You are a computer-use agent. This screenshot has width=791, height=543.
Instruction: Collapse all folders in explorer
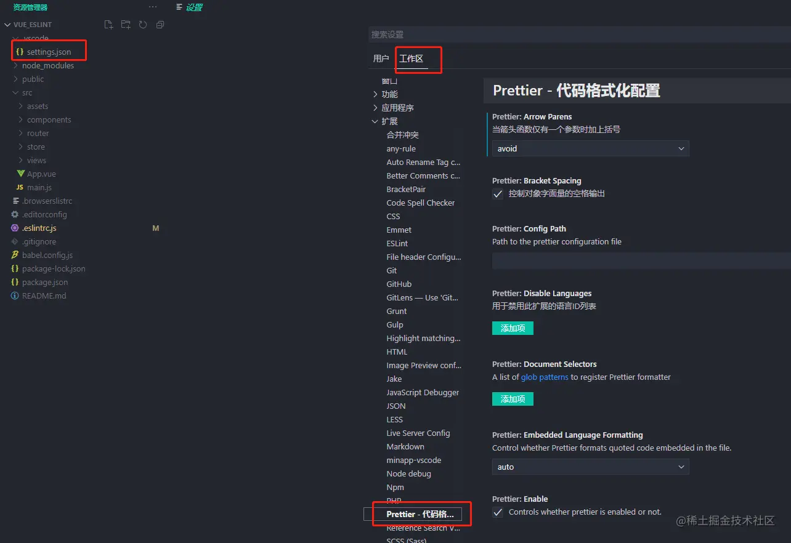[x=160, y=25]
